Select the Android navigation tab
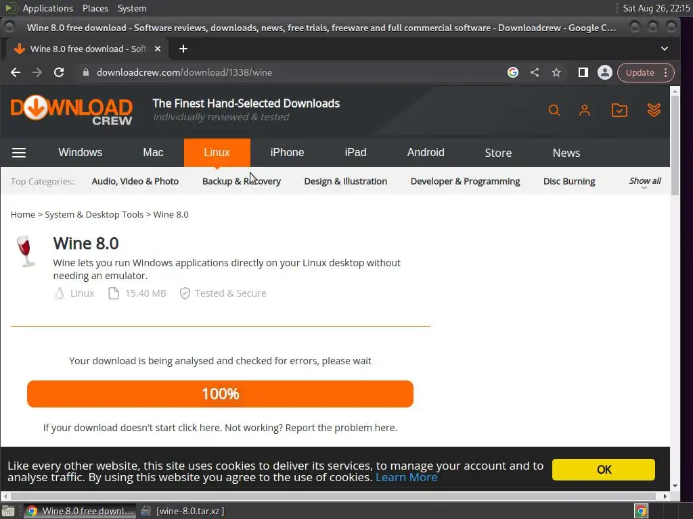Viewport: 693px width, 519px height. click(426, 152)
